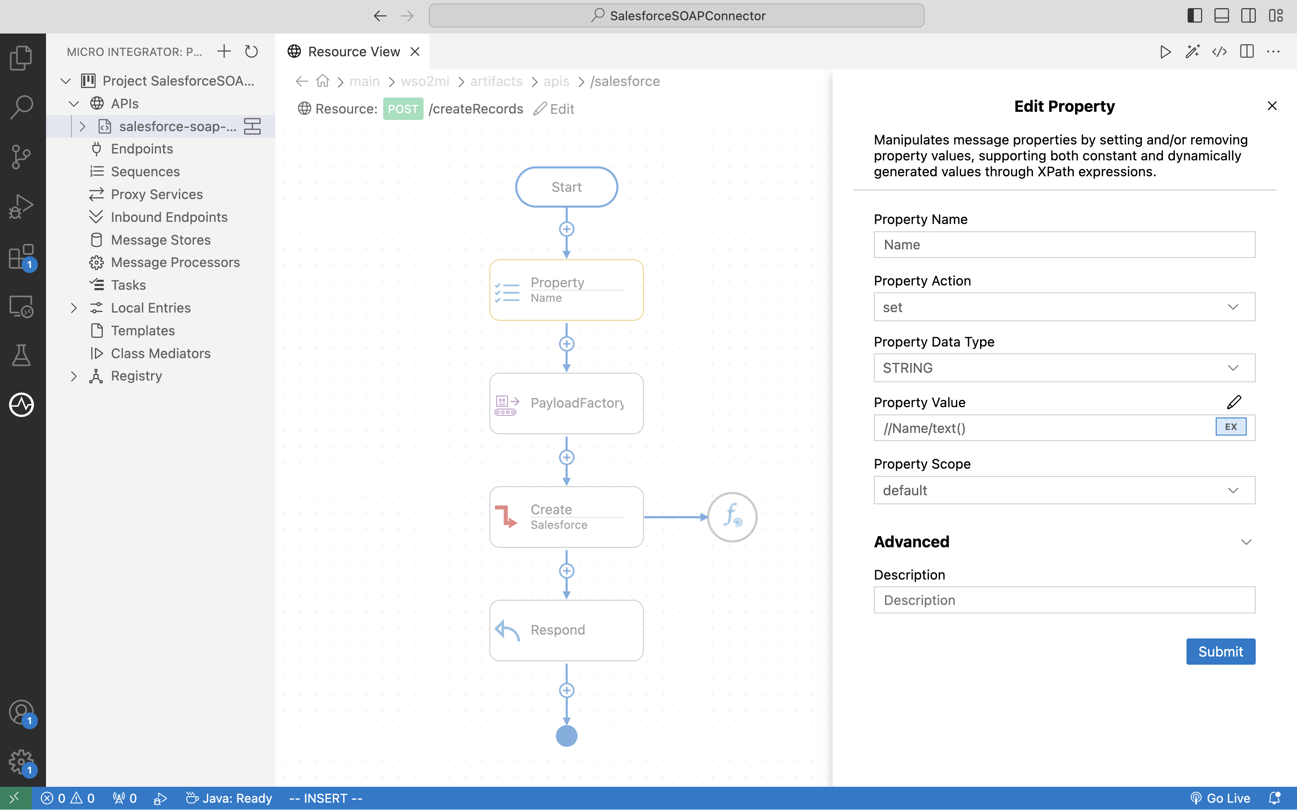
Task: Open Micro Integrator view icon
Action: (22, 405)
